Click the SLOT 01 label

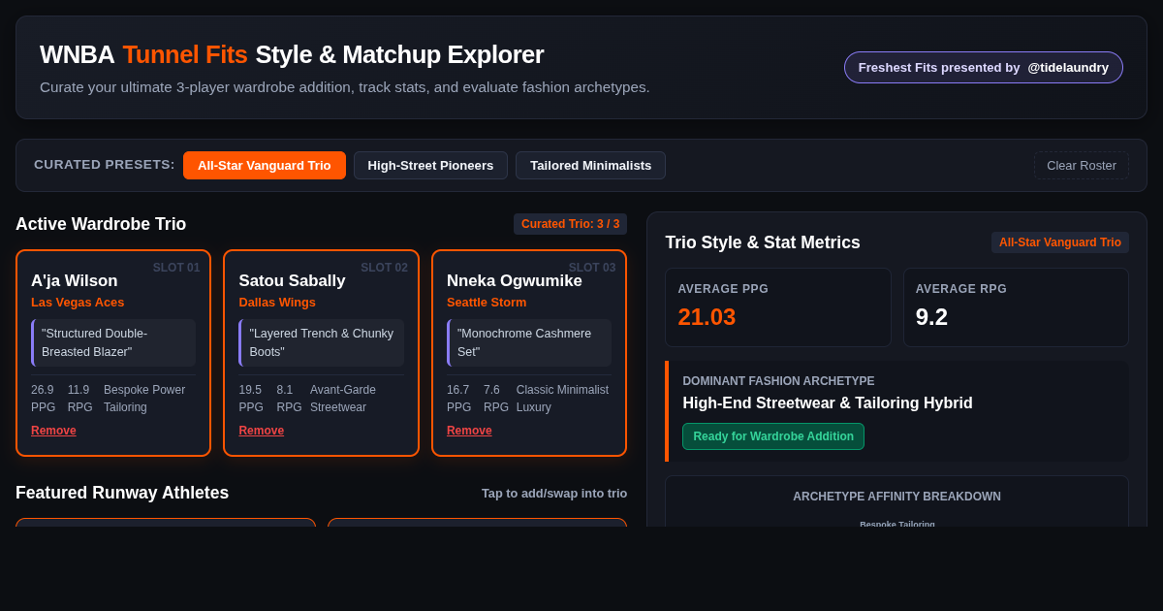[176, 268]
